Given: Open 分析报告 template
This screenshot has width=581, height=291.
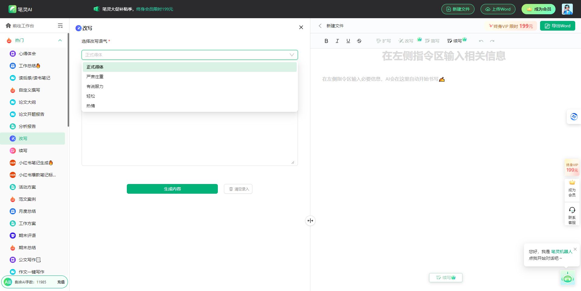Looking at the screenshot, I should [x=32, y=126].
